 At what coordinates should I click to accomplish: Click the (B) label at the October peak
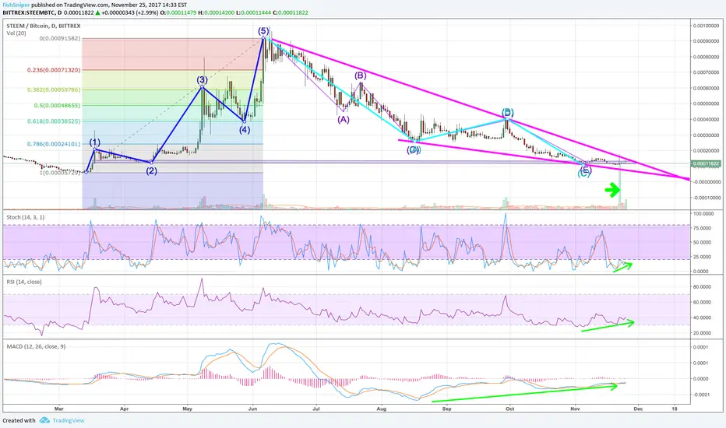507,112
